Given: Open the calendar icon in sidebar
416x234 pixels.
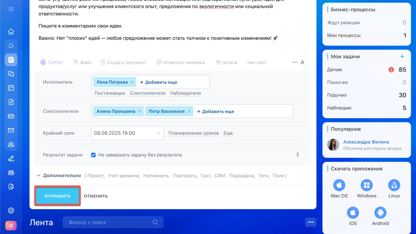Looking at the screenshot, I should click(11, 88).
